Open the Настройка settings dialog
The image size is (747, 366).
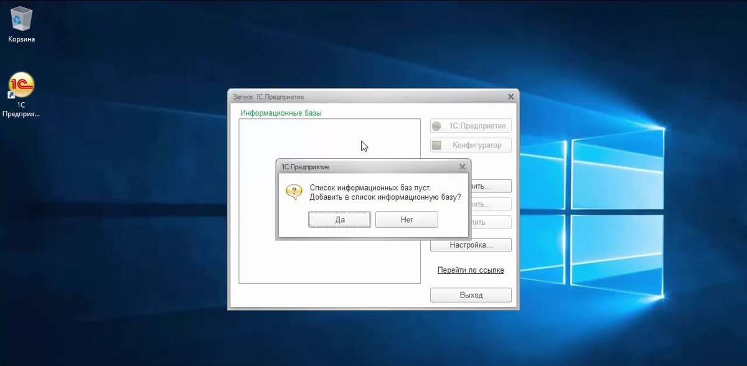coord(470,245)
